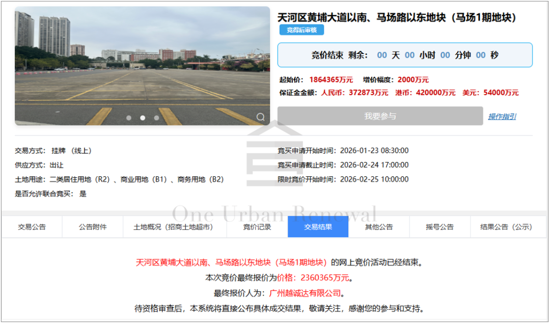
Task: Click the magnifier icon on the land photo
Action: coord(260,117)
